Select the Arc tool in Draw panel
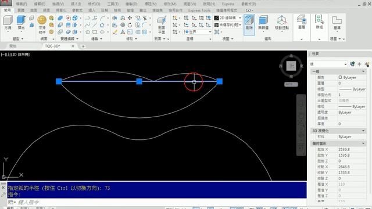 tap(102, 18)
